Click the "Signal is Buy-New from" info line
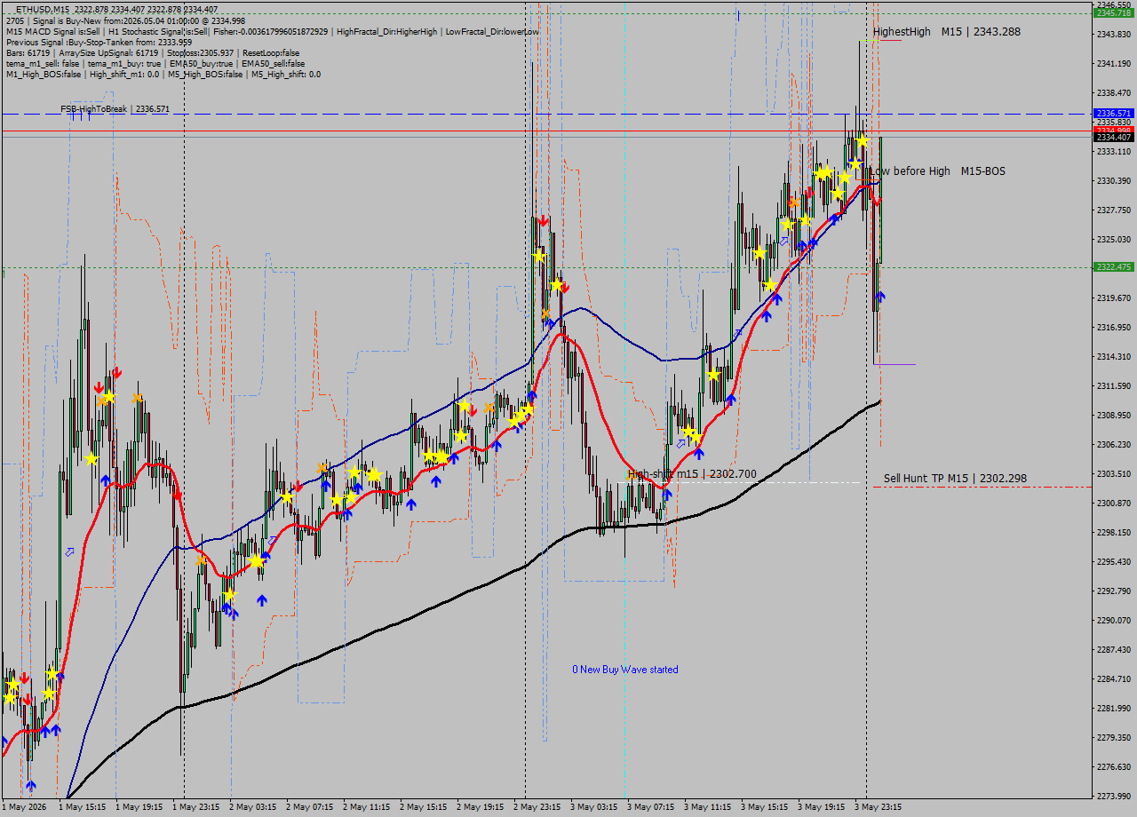 [x=125, y=20]
